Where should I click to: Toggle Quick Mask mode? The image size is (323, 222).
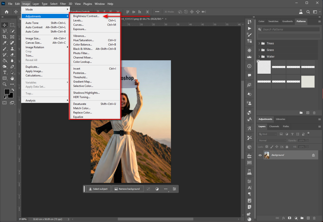[5, 103]
